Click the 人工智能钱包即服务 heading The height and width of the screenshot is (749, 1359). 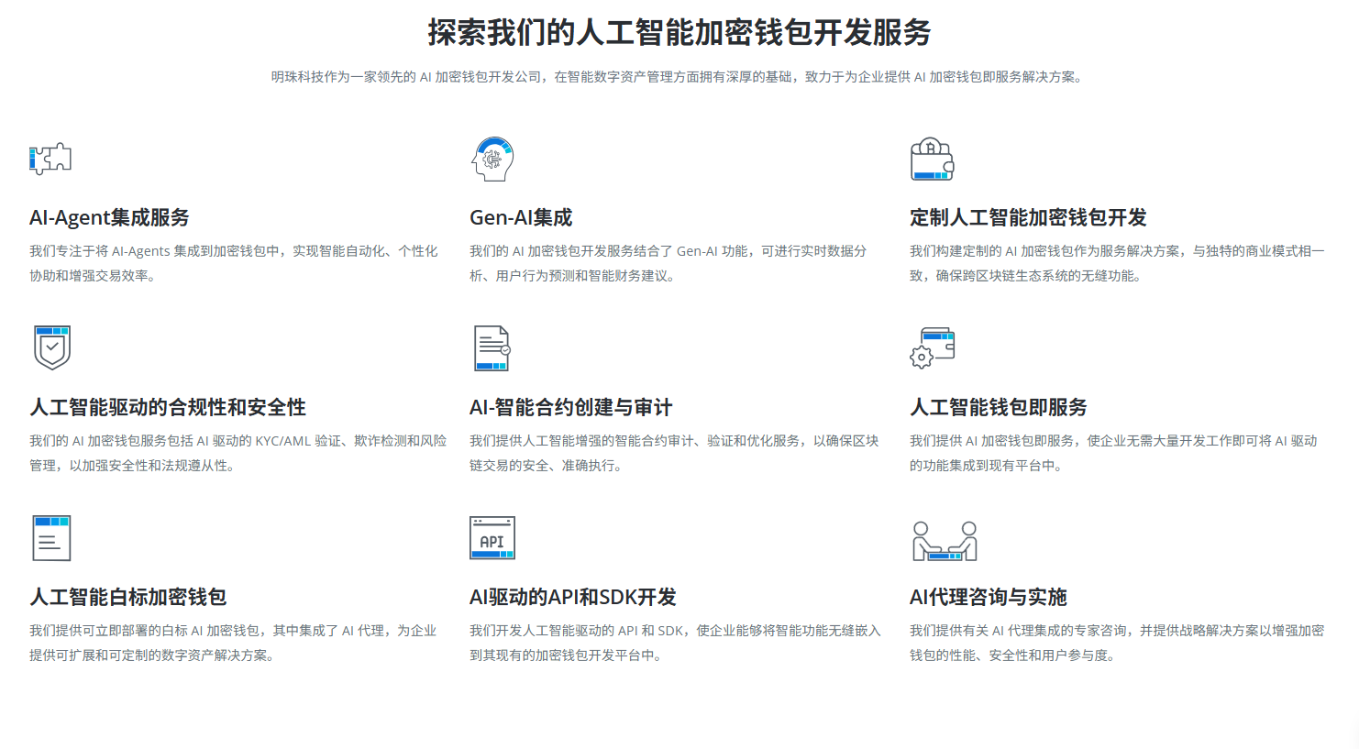point(998,408)
